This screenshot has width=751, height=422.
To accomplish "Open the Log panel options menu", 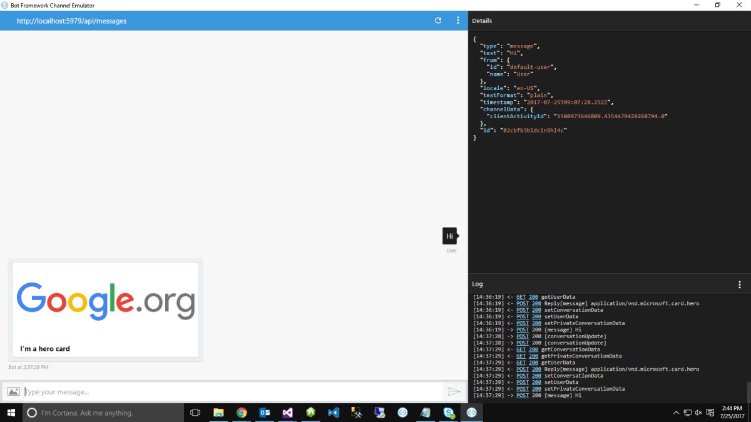I will 740,284.
